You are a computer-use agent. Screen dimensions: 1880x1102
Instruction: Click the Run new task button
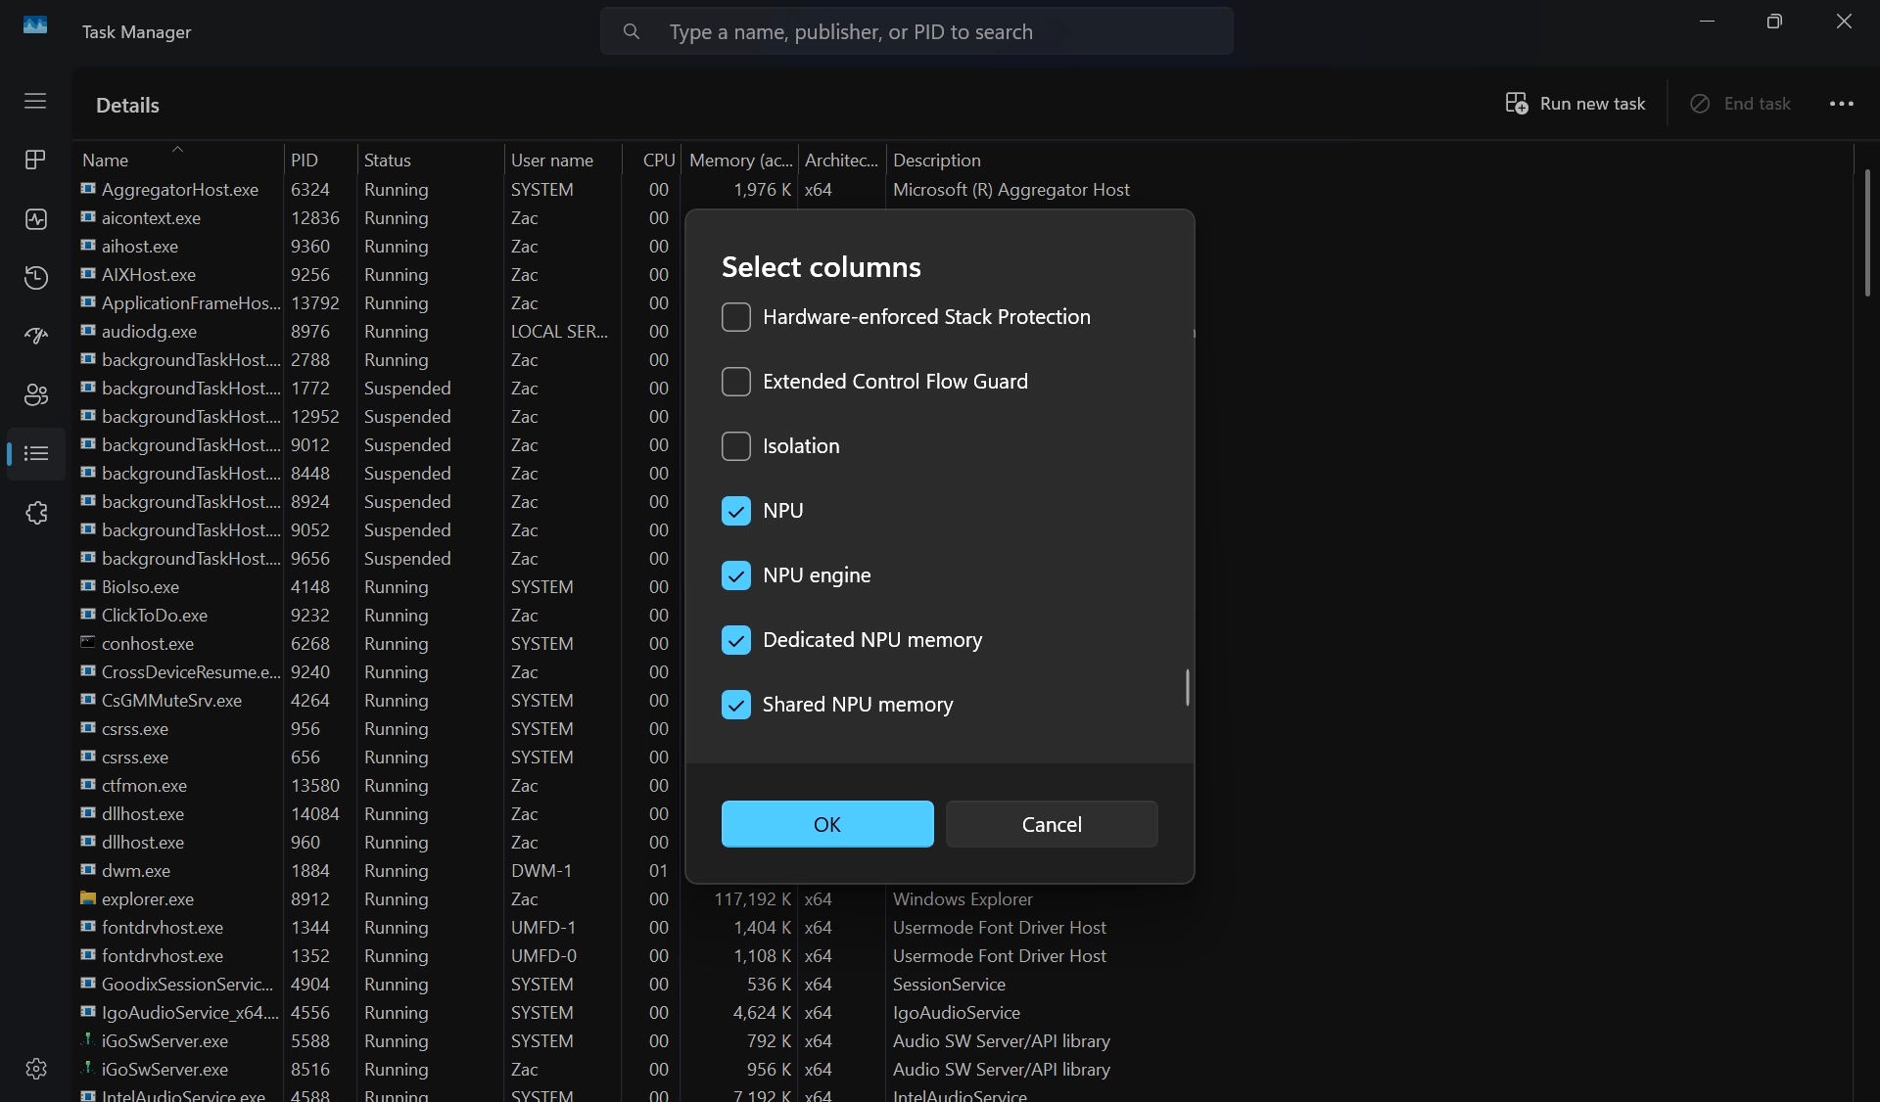(x=1574, y=104)
